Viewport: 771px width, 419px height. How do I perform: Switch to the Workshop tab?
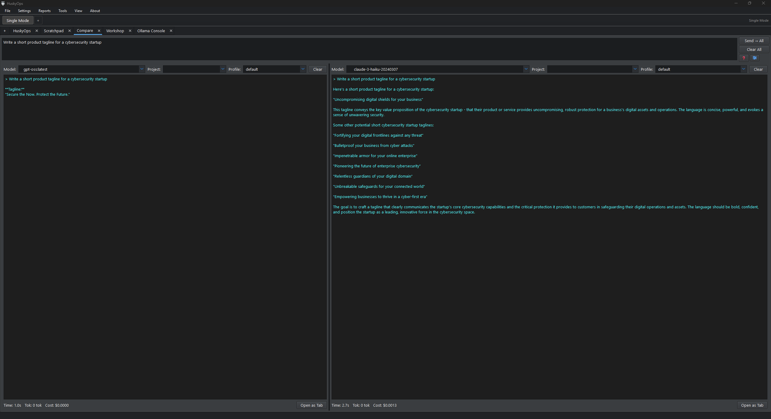click(115, 31)
